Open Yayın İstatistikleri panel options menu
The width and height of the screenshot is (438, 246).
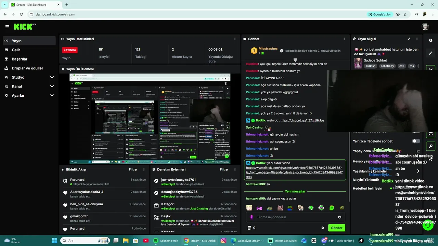(x=235, y=39)
